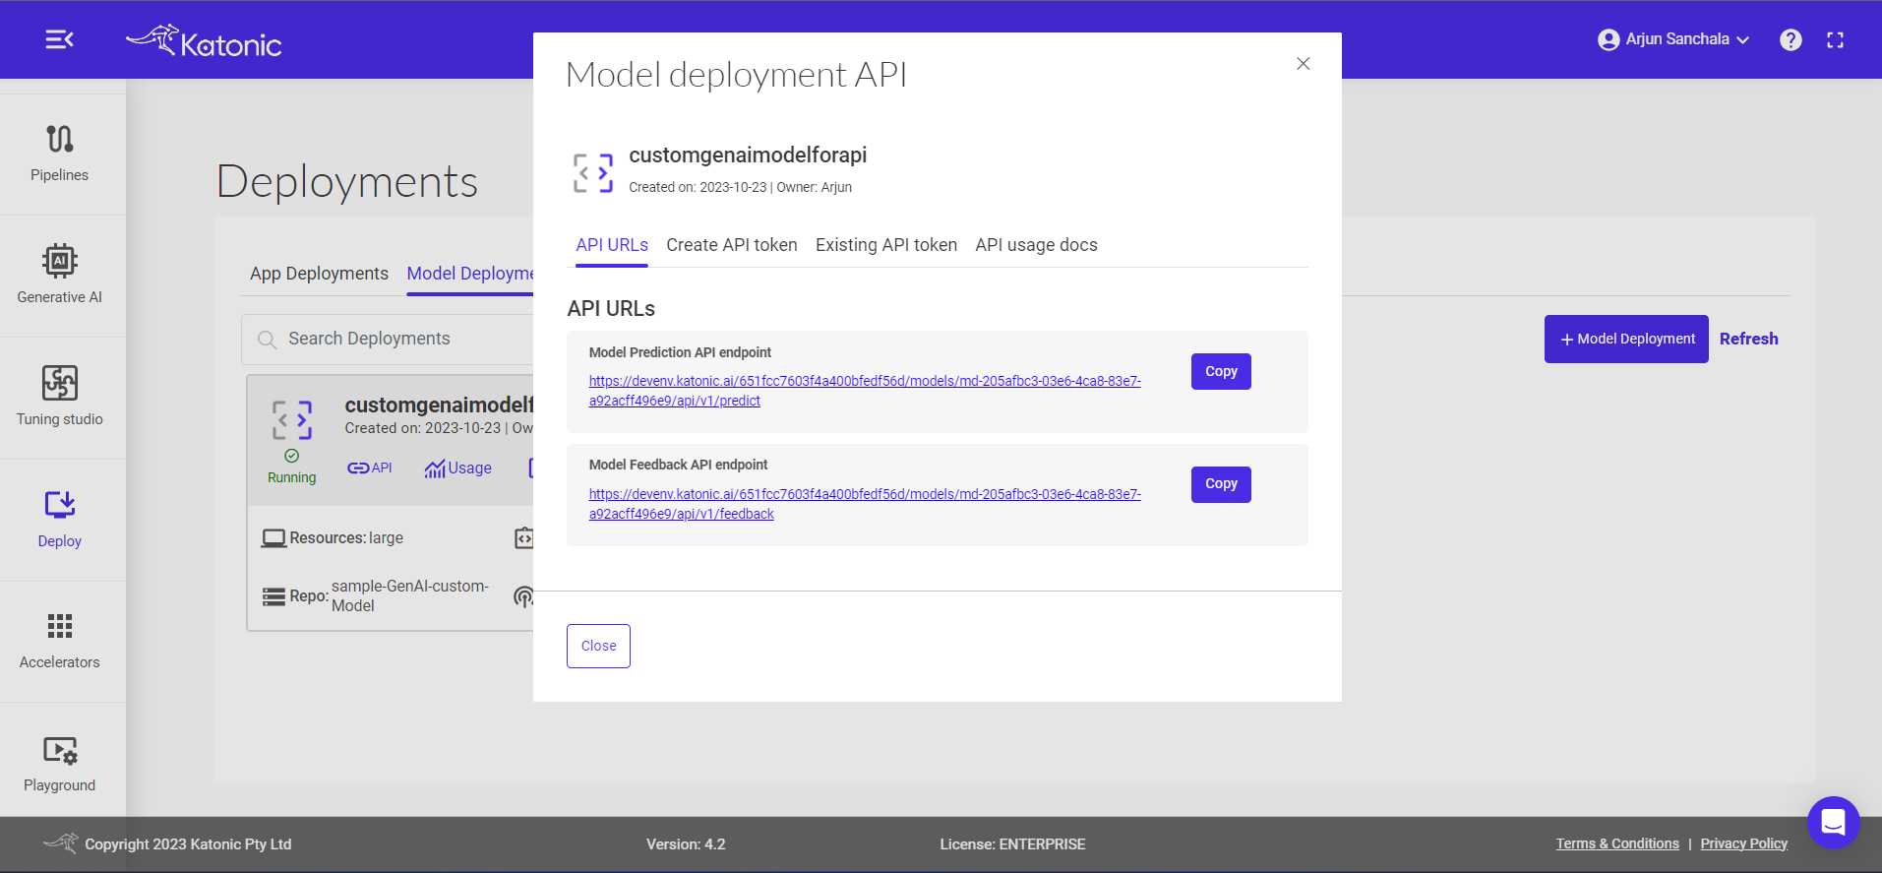This screenshot has height=873, width=1882.
Task: Click the 'Version: 4.2' footer text
Action: 686,844
